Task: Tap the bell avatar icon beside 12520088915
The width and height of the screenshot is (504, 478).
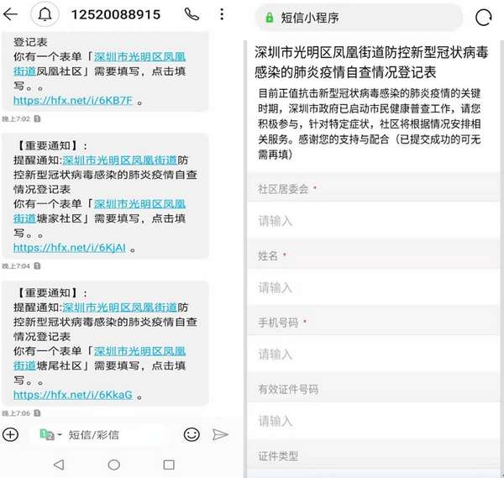Action: coord(45,14)
